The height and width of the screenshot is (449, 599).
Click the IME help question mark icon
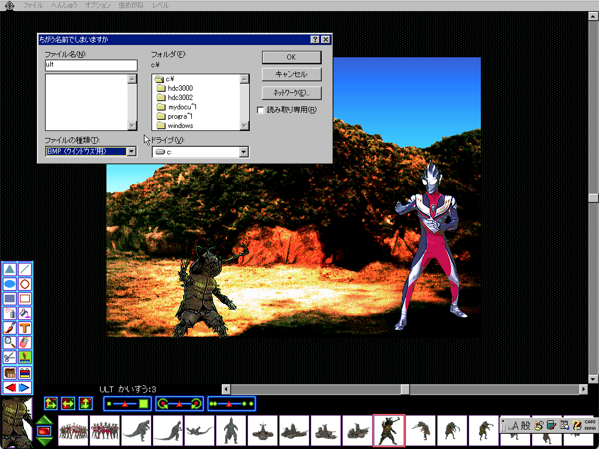point(577,426)
